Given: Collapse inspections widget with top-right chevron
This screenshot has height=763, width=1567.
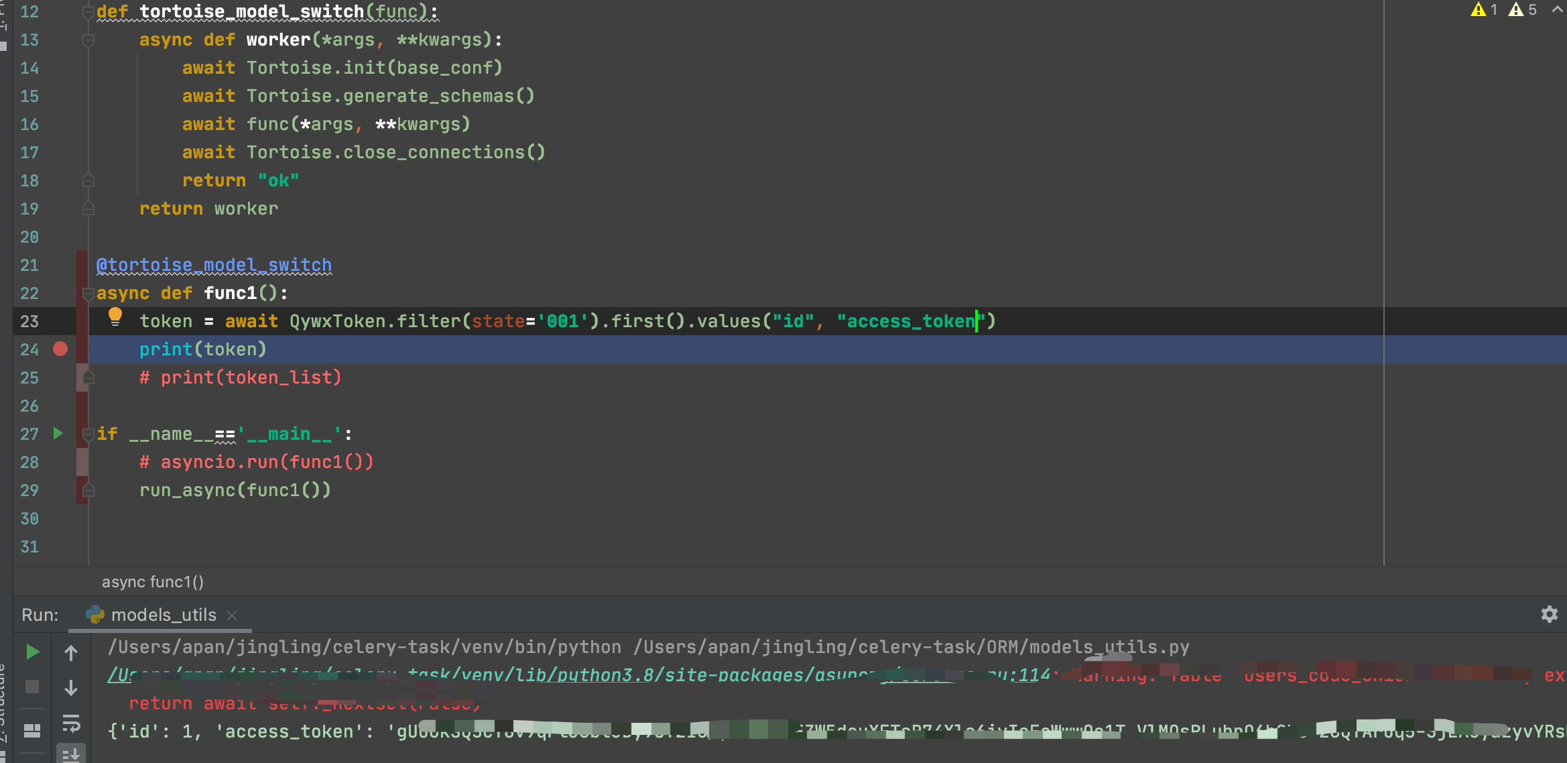Looking at the screenshot, I should (1556, 9).
